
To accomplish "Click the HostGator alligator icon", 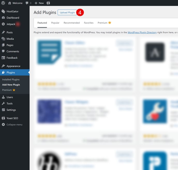I will [x=3, y=11].
